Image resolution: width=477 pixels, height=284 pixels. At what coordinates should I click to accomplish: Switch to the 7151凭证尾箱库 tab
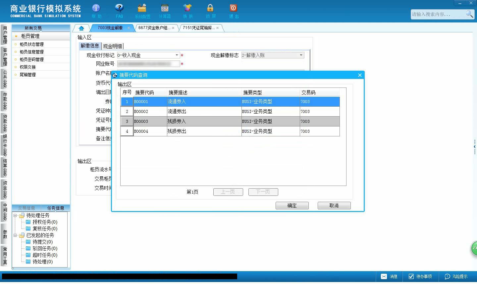[199, 28]
